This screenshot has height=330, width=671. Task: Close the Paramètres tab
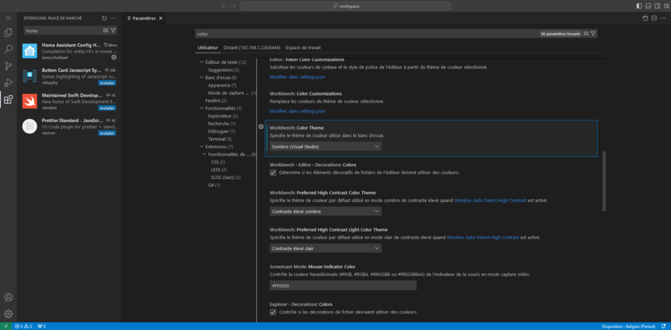tap(161, 18)
